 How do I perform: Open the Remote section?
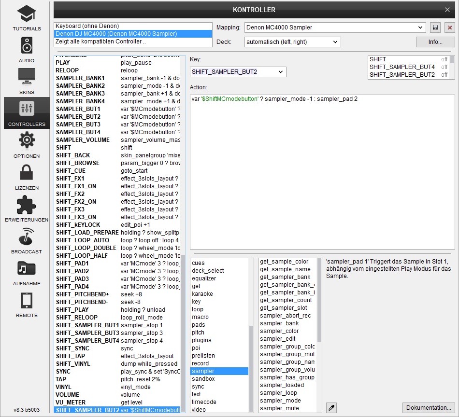pos(27,305)
